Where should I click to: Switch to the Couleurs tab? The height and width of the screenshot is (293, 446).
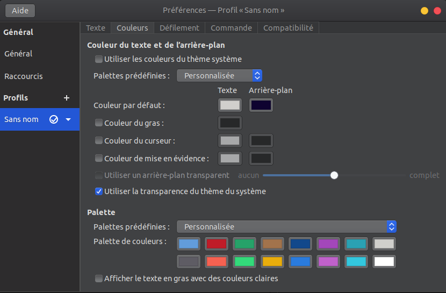click(x=132, y=28)
